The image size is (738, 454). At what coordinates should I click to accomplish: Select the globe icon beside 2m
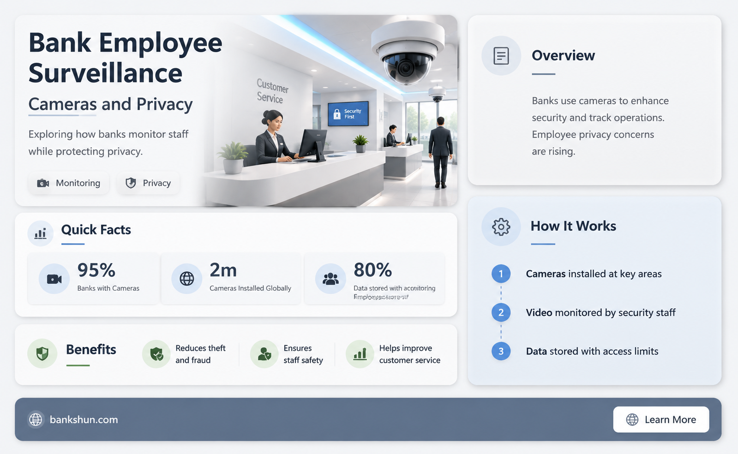pyautogui.click(x=186, y=279)
